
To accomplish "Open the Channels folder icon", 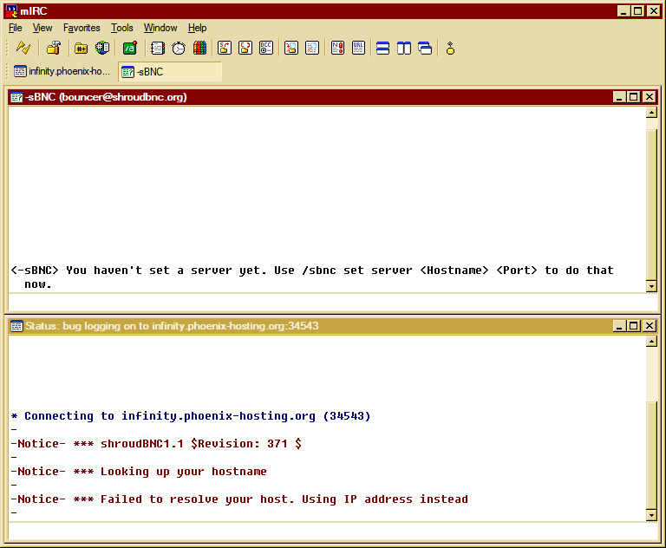I will [x=81, y=48].
